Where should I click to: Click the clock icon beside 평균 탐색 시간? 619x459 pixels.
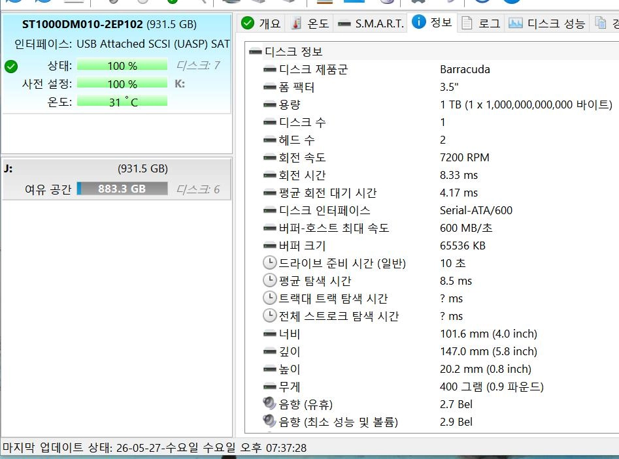coord(270,280)
